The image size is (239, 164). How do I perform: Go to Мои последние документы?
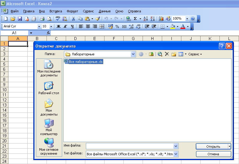point(49,68)
